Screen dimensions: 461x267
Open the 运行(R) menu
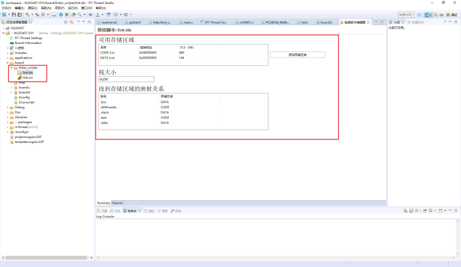point(73,8)
